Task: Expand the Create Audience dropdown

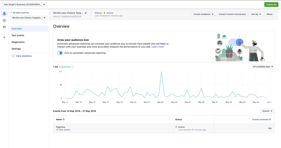Action: (203, 14)
